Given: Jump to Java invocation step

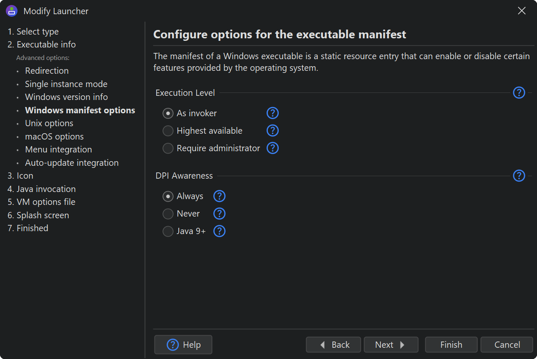Looking at the screenshot, I should (41, 189).
